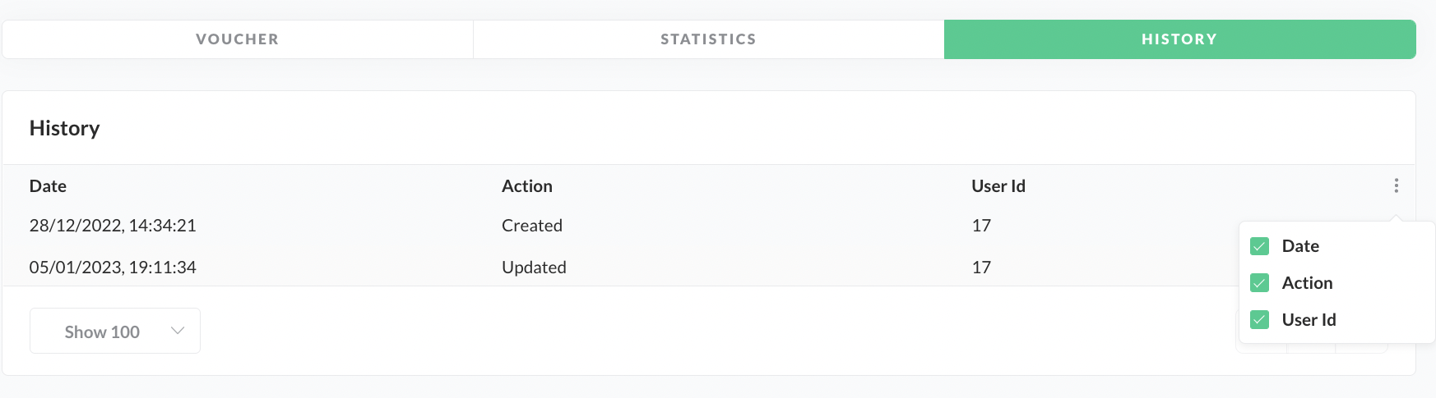Click the Created action cell
The width and height of the screenshot is (1436, 398).
pyautogui.click(x=532, y=226)
